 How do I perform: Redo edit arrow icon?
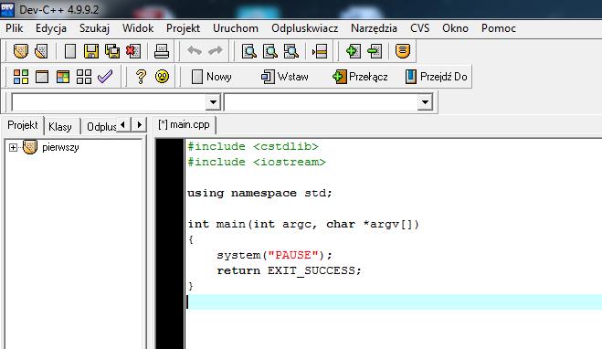[x=216, y=50]
